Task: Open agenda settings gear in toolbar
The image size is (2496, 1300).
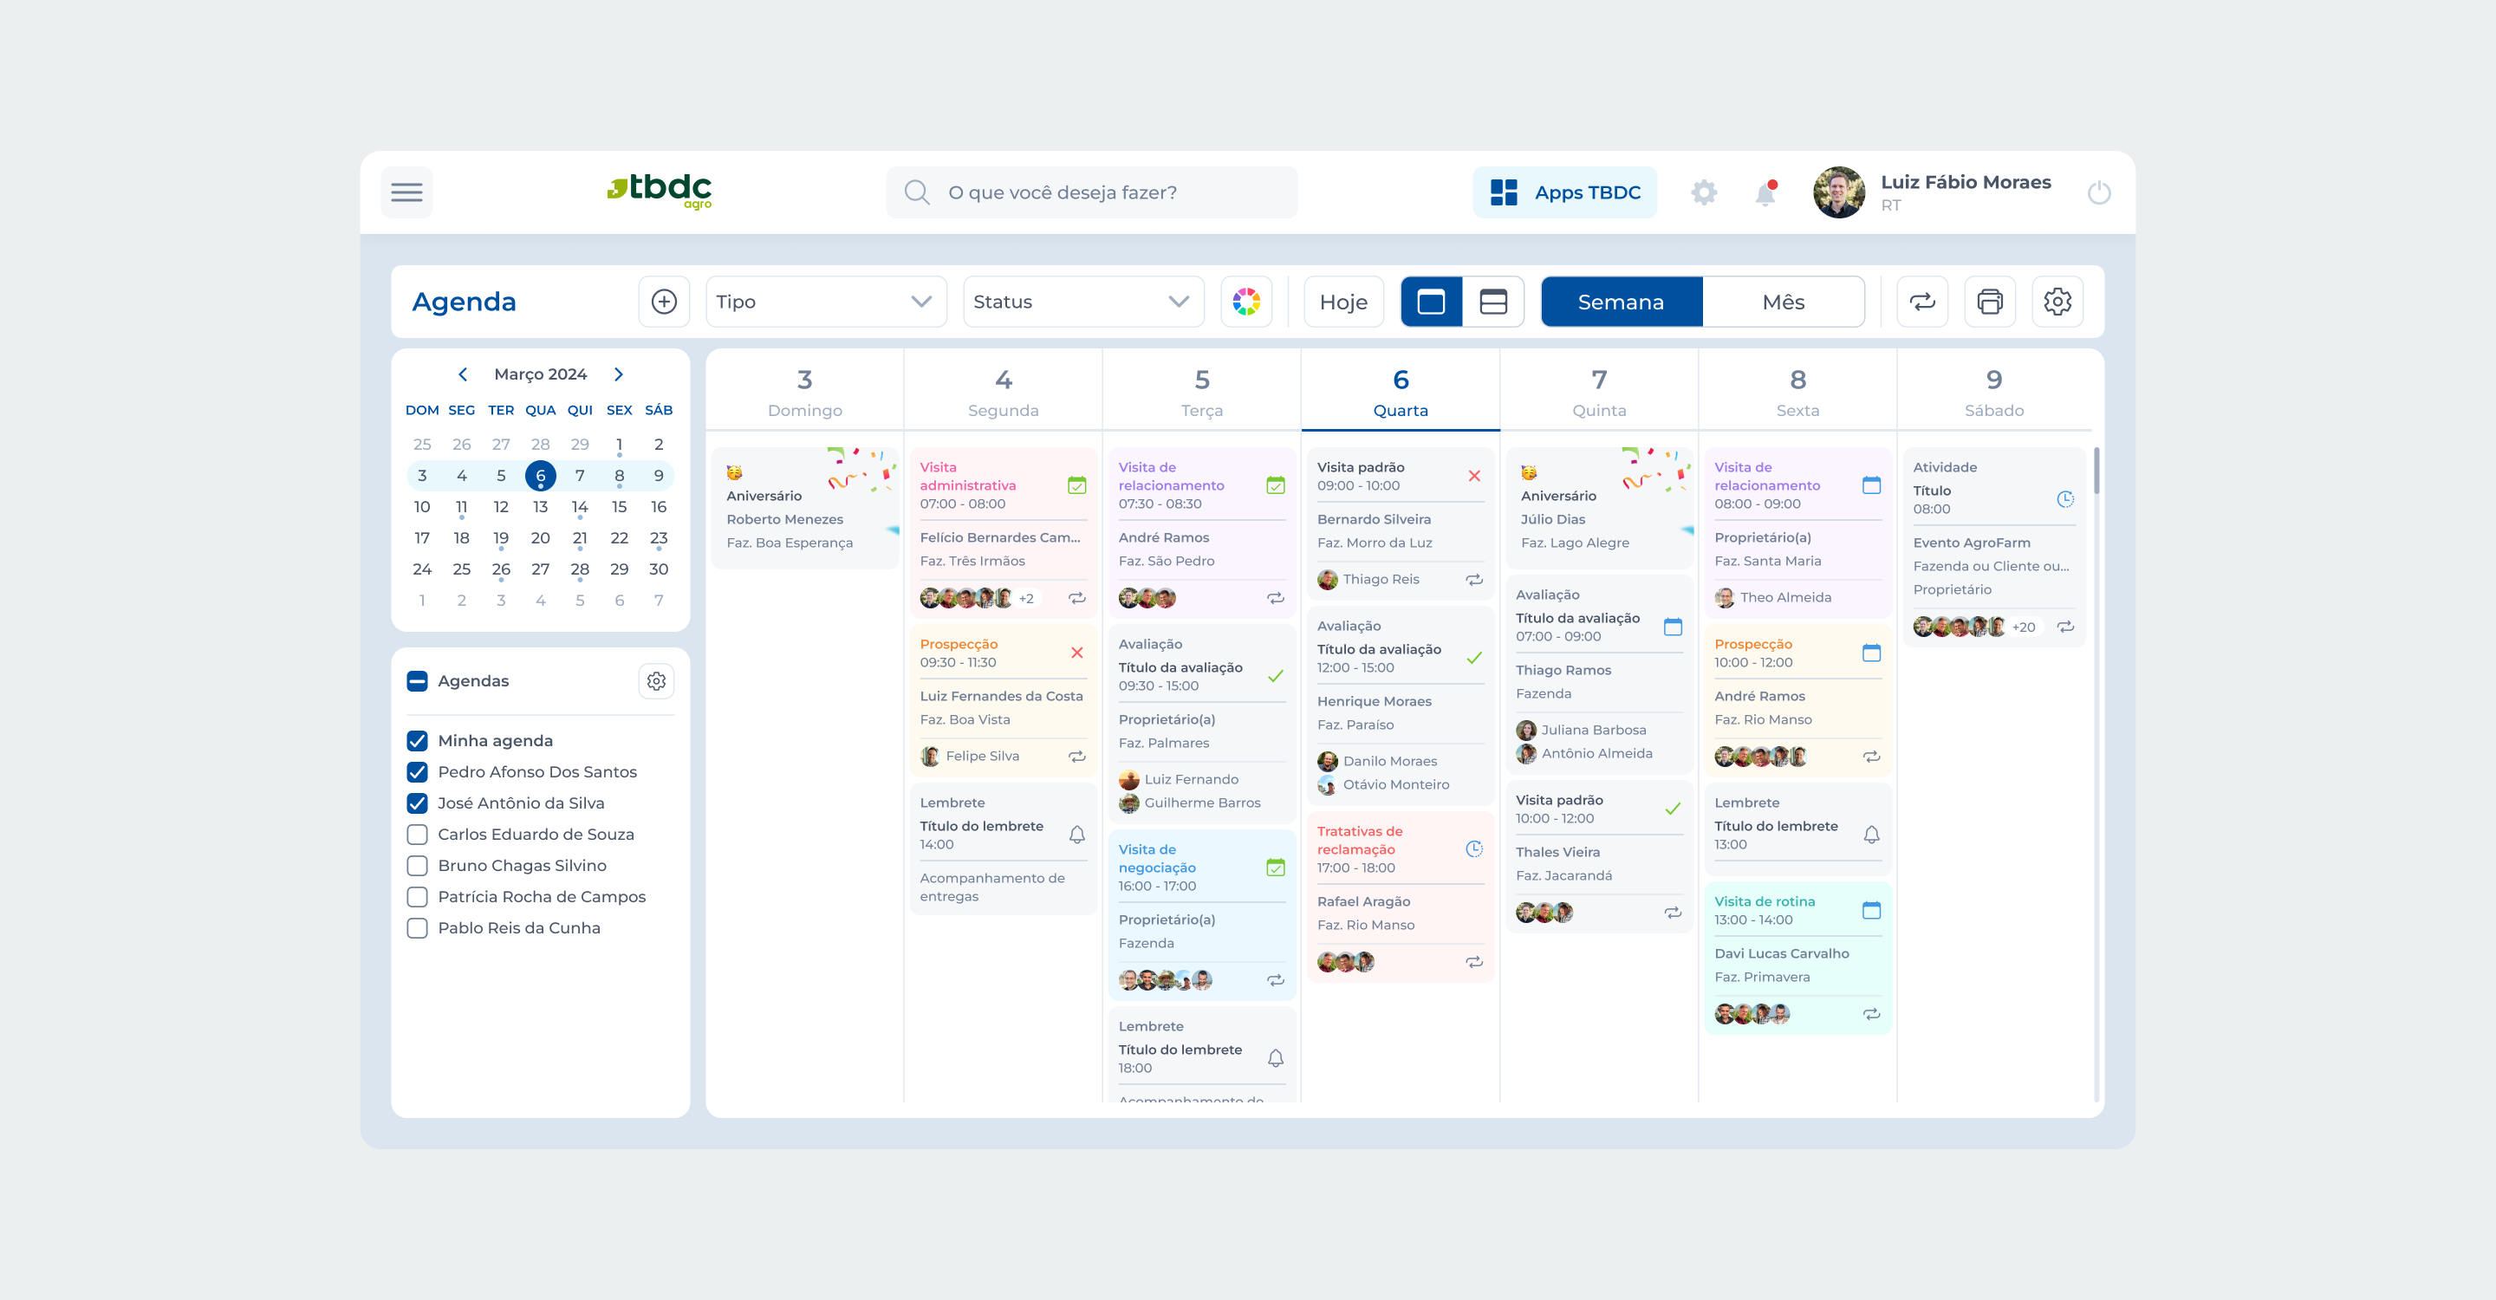Action: [x=2057, y=302]
